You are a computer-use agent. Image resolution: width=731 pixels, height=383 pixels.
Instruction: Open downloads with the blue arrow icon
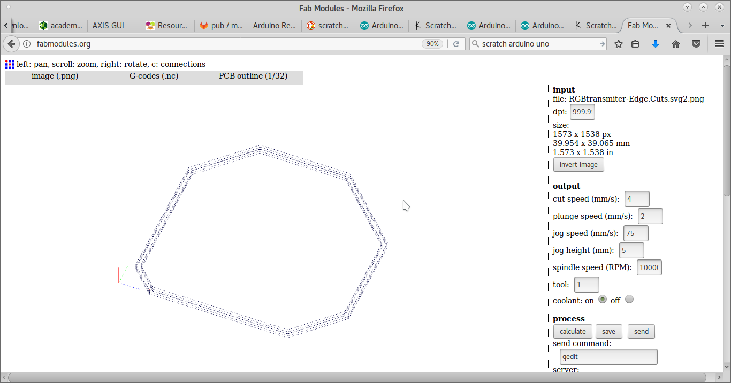click(655, 44)
